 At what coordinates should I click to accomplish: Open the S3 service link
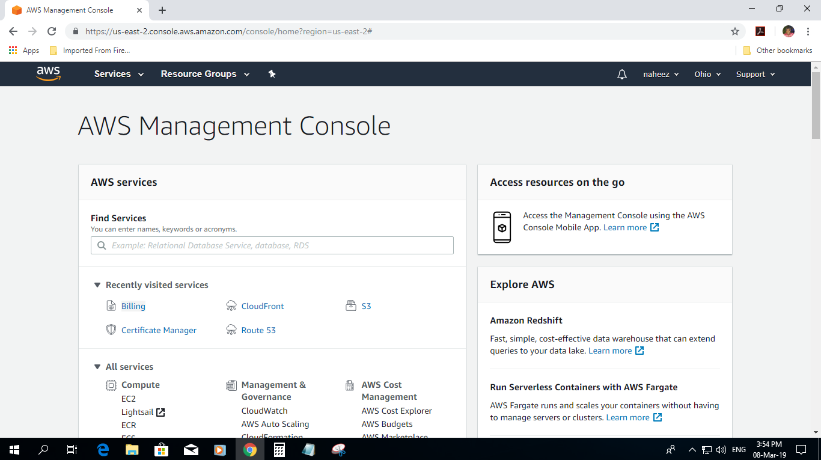click(366, 306)
